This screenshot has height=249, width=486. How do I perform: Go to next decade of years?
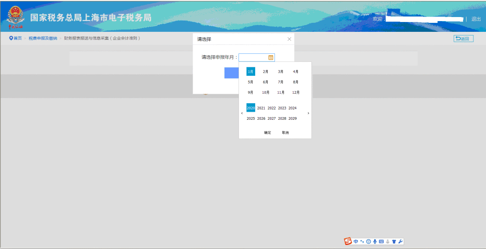(x=308, y=114)
